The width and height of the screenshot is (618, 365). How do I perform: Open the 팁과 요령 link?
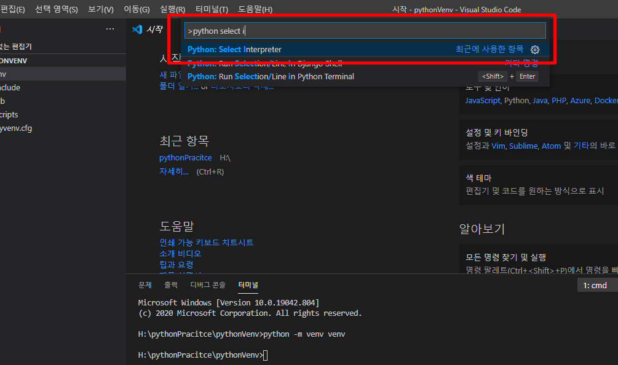[x=176, y=265]
